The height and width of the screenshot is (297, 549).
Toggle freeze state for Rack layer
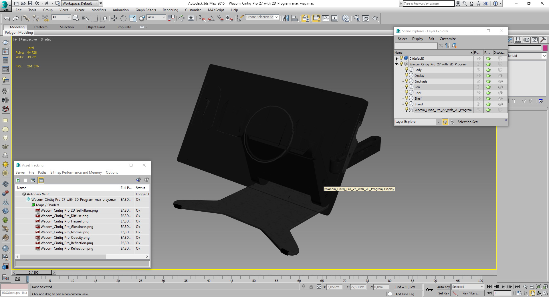[x=479, y=93]
